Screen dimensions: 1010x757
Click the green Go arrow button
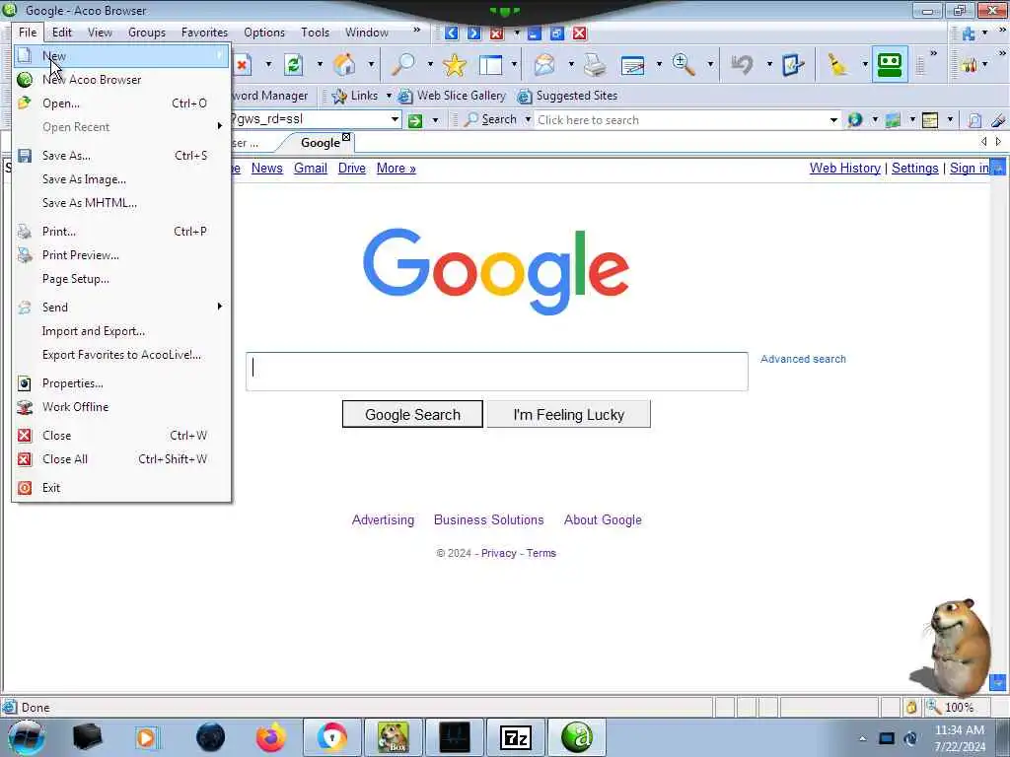tap(415, 120)
